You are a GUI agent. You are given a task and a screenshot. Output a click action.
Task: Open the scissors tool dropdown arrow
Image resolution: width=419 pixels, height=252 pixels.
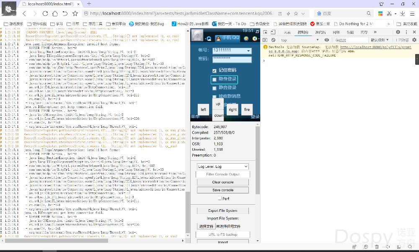396,14
